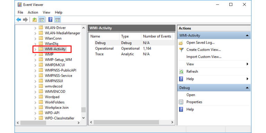Select the WlanDlg tree item
This screenshot has height=133, width=266.
click(x=52, y=44)
